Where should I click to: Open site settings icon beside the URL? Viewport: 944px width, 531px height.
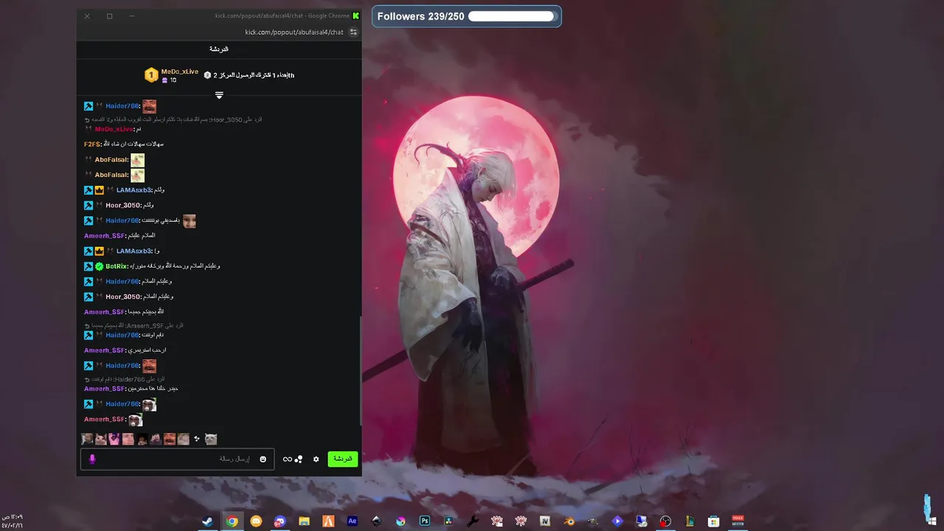(353, 32)
